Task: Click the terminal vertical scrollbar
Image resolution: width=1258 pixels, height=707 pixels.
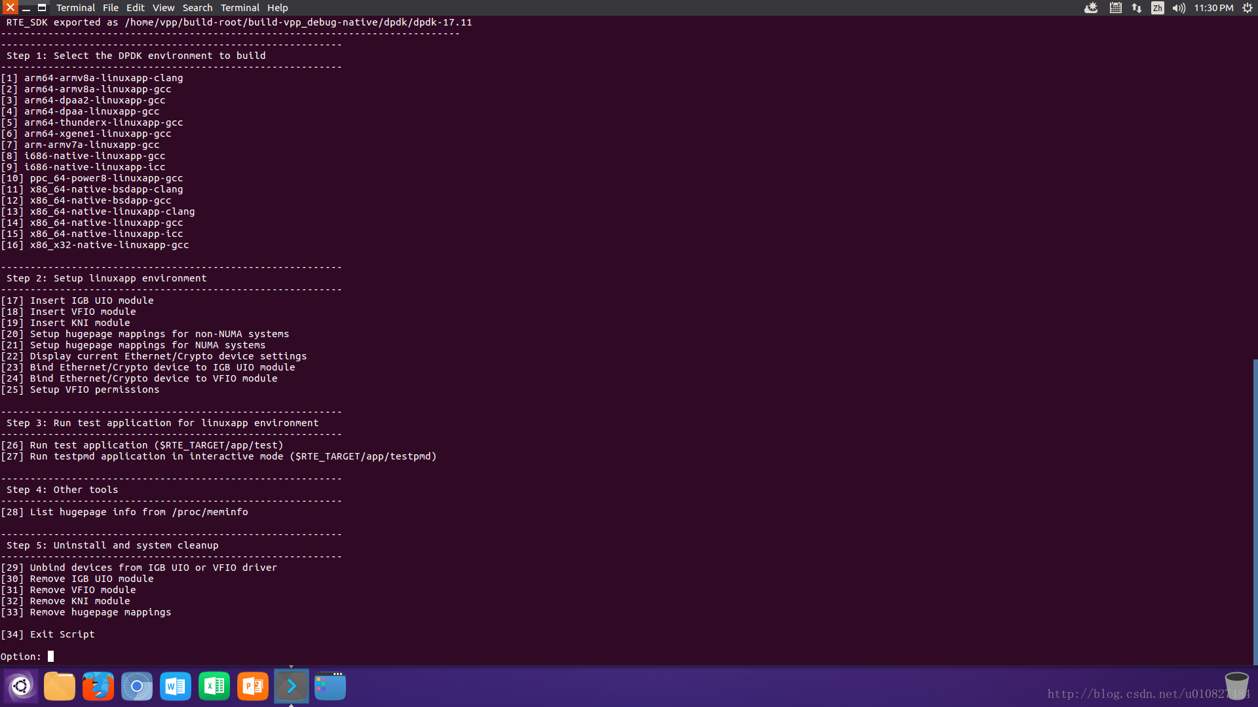Action: pos(1255,512)
